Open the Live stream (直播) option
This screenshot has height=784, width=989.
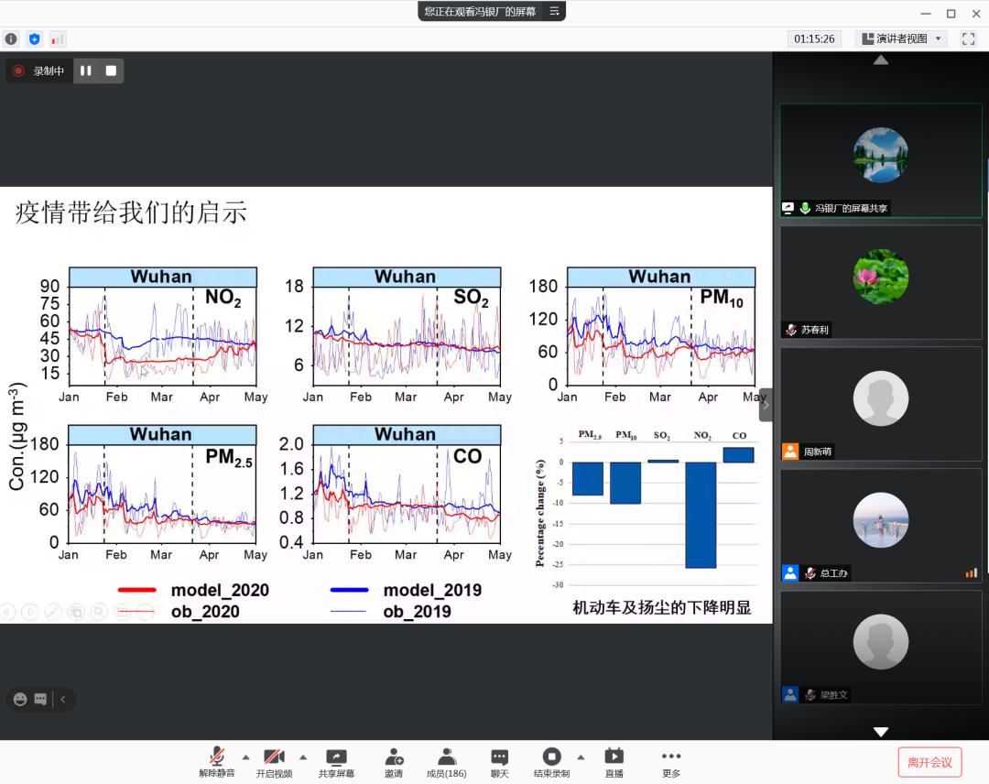pyautogui.click(x=614, y=762)
